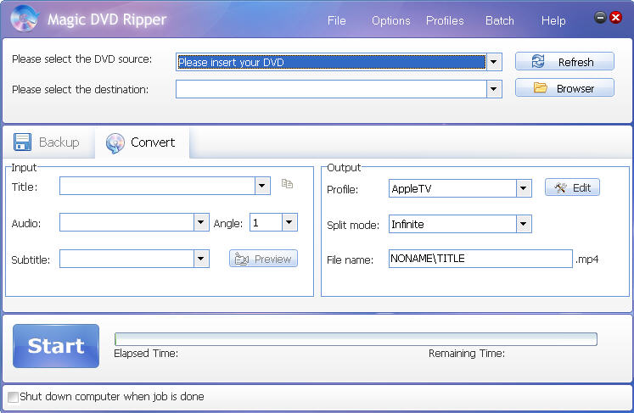Open the Options menu
This screenshot has height=413, width=634.
point(391,20)
